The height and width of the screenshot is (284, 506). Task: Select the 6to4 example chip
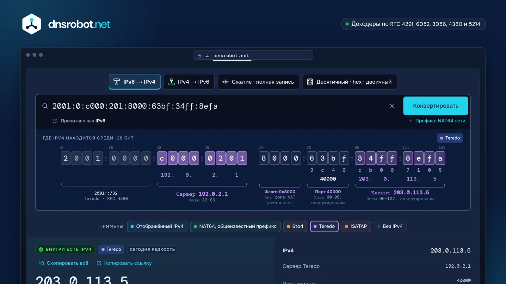pos(295,226)
